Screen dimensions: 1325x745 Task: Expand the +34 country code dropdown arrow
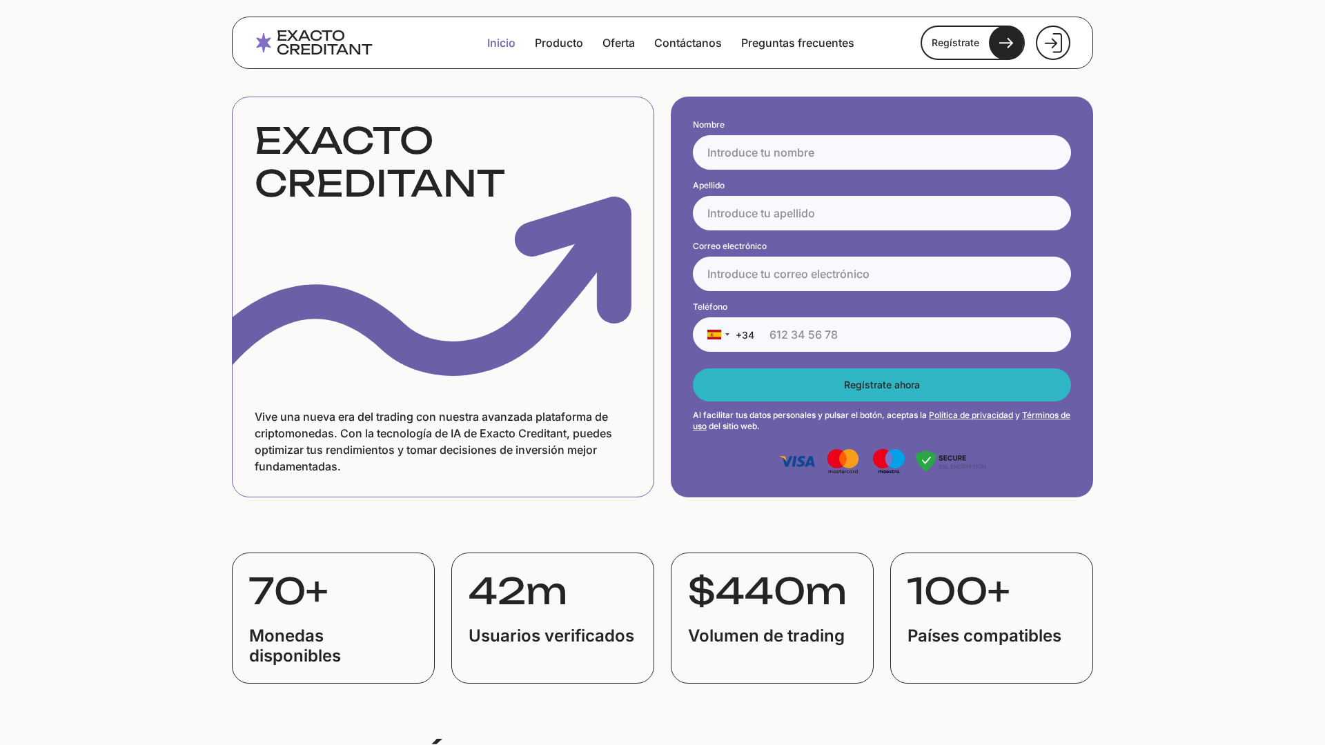pyautogui.click(x=727, y=335)
